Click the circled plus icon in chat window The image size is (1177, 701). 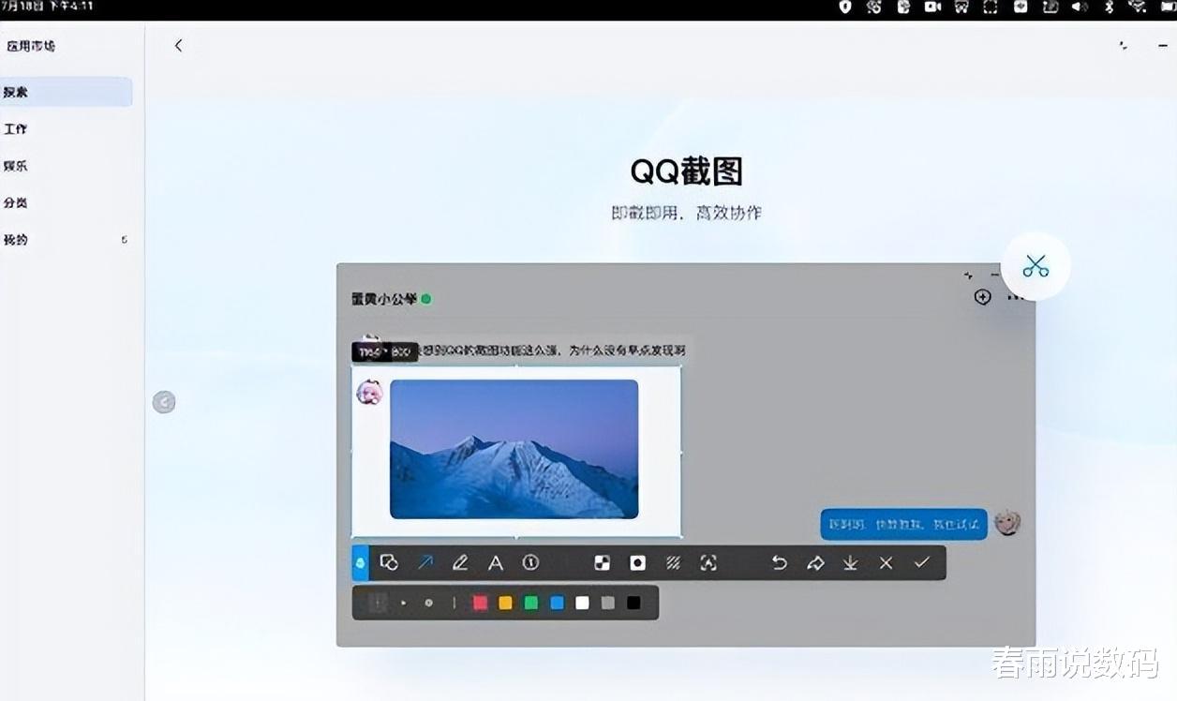tap(982, 297)
